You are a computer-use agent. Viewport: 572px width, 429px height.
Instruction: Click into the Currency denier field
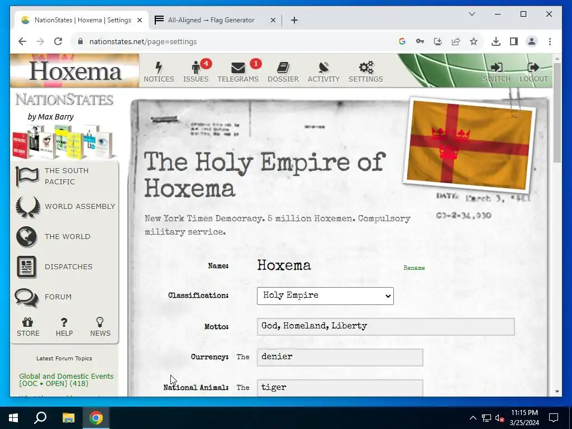(x=340, y=357)
